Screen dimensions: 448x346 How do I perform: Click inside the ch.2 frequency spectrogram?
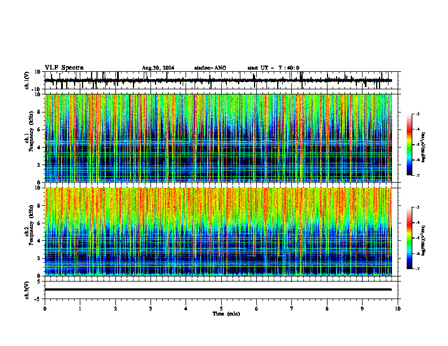218,232
